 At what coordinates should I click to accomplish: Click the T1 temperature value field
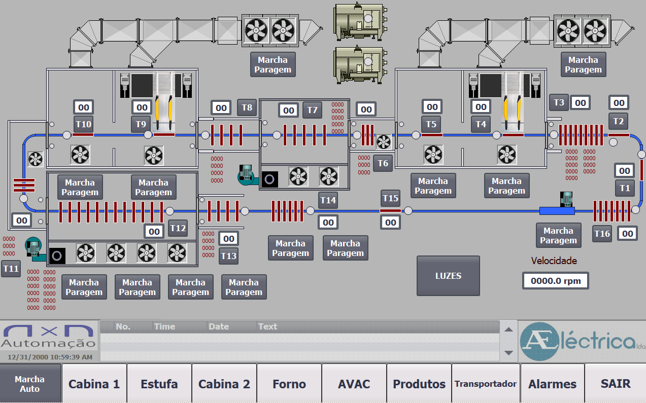pos(625,171)
